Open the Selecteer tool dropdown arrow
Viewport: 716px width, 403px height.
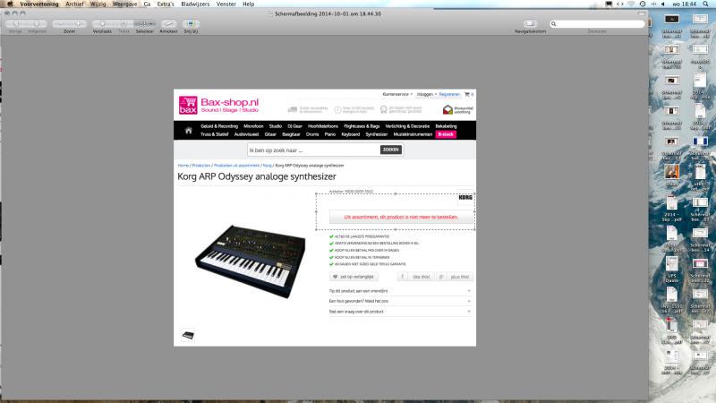[151, 23]
